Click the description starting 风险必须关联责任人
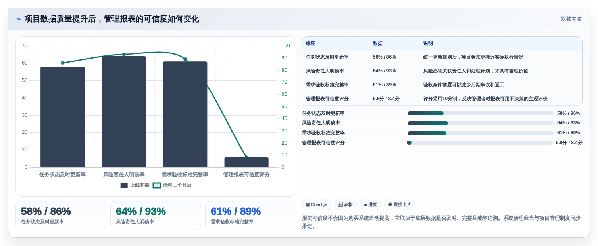 click(476, 71)
